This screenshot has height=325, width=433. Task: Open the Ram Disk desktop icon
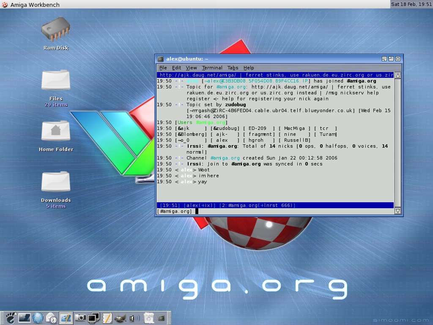coord(56,33)
